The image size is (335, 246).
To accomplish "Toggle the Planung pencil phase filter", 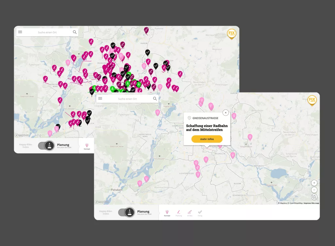I will click(x=179, y=213).
